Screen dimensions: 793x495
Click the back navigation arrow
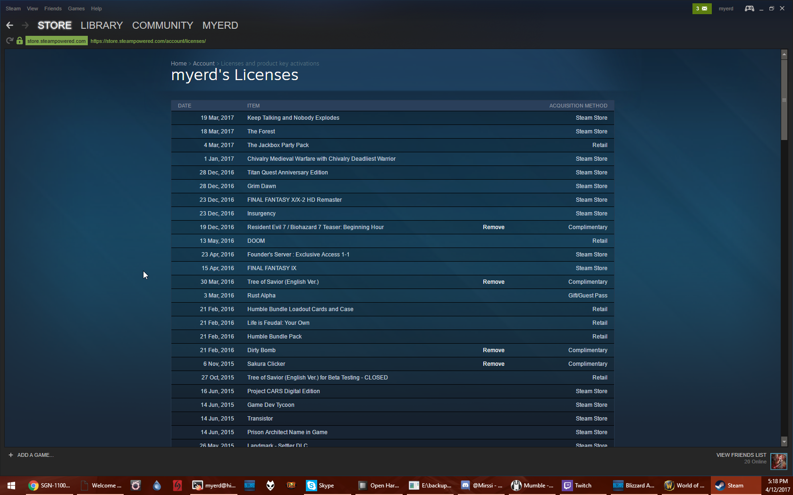10,25
